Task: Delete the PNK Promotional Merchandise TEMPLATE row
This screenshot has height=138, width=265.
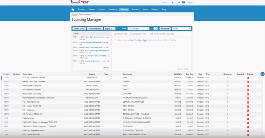Action: point(248,98)
